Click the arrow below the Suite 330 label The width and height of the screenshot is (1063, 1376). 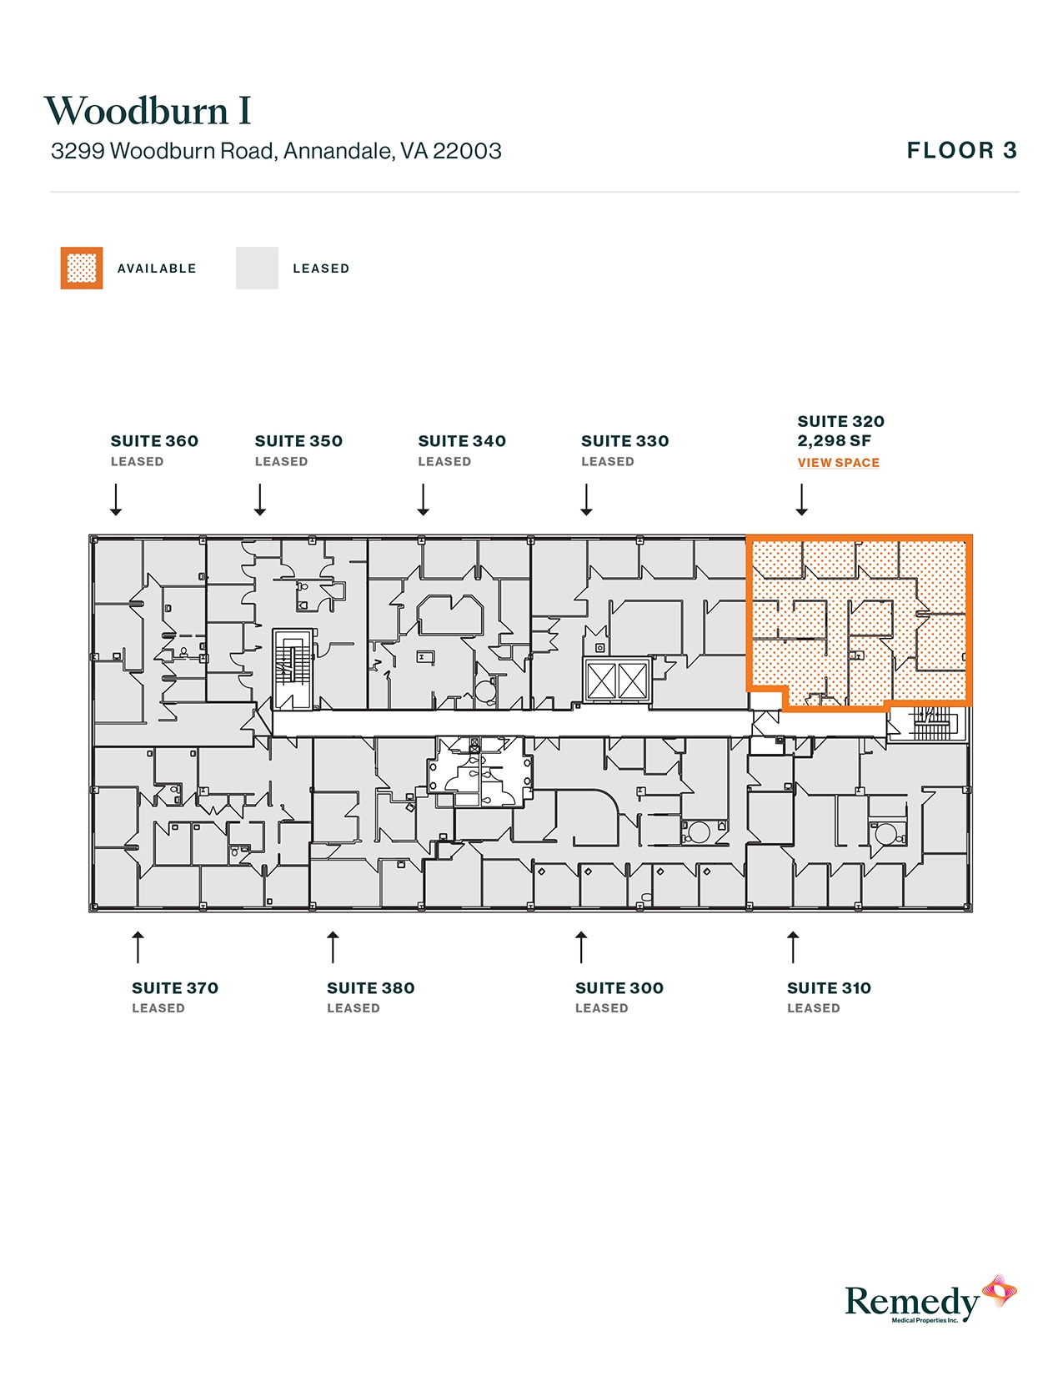click(x=587, y=500)
